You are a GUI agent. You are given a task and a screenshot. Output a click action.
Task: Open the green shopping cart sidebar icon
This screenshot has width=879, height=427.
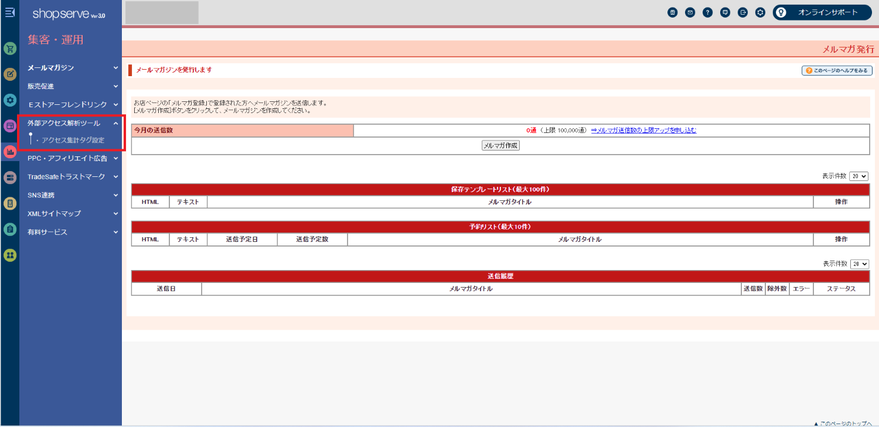[10, 49]
